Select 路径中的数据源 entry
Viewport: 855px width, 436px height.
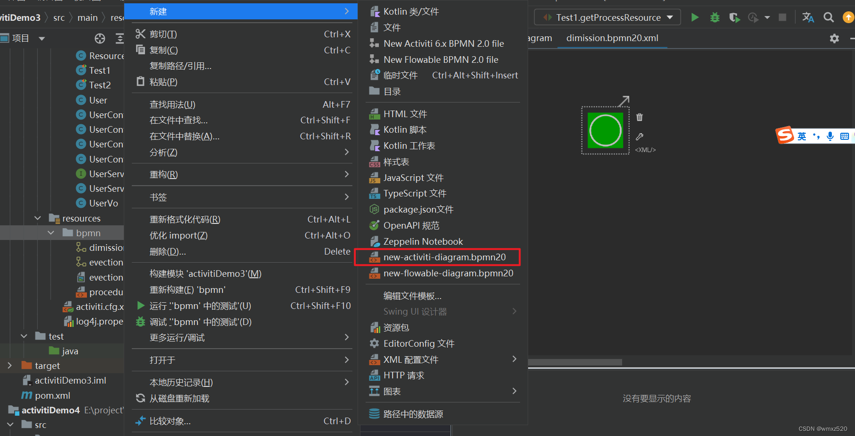coord(443,414)
